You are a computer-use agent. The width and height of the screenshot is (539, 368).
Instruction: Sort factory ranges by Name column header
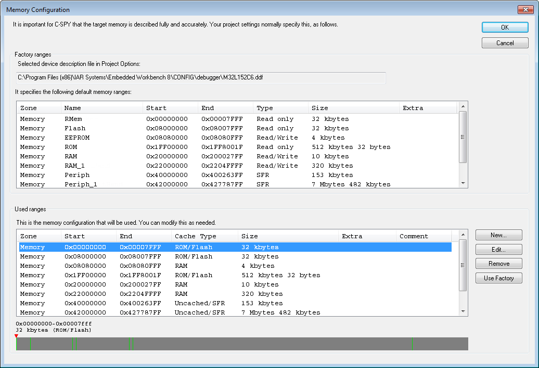pos(101,108)
